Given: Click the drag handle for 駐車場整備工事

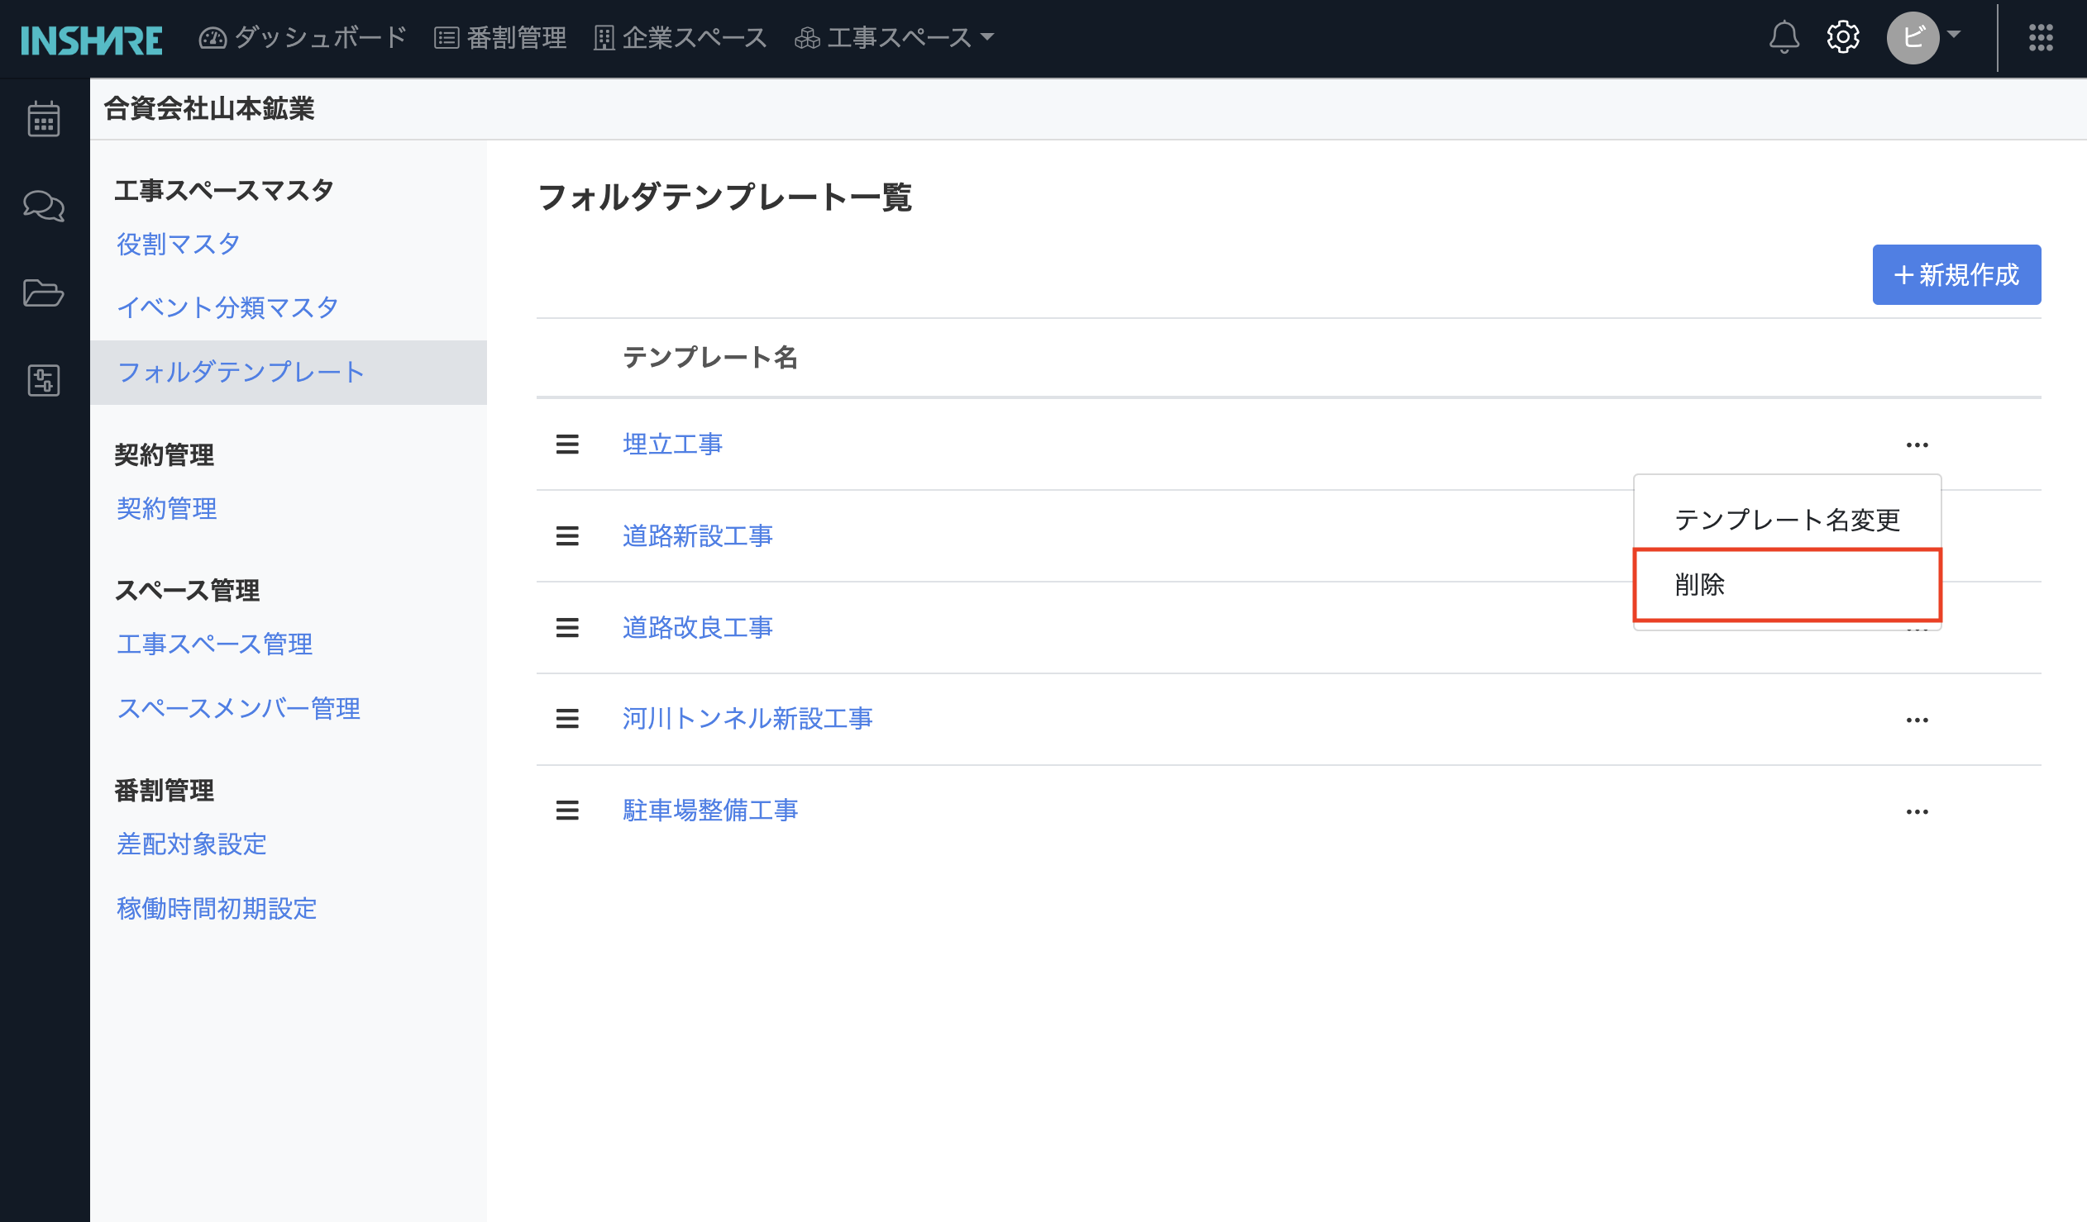Looking at the screenshot, I should tap(567, 811).
